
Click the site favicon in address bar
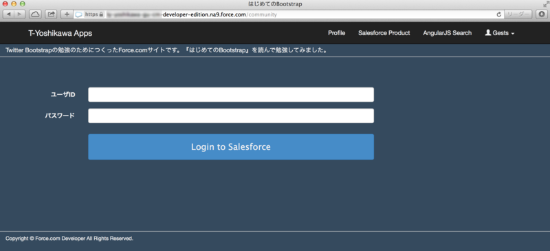click(x=78, y=14)
